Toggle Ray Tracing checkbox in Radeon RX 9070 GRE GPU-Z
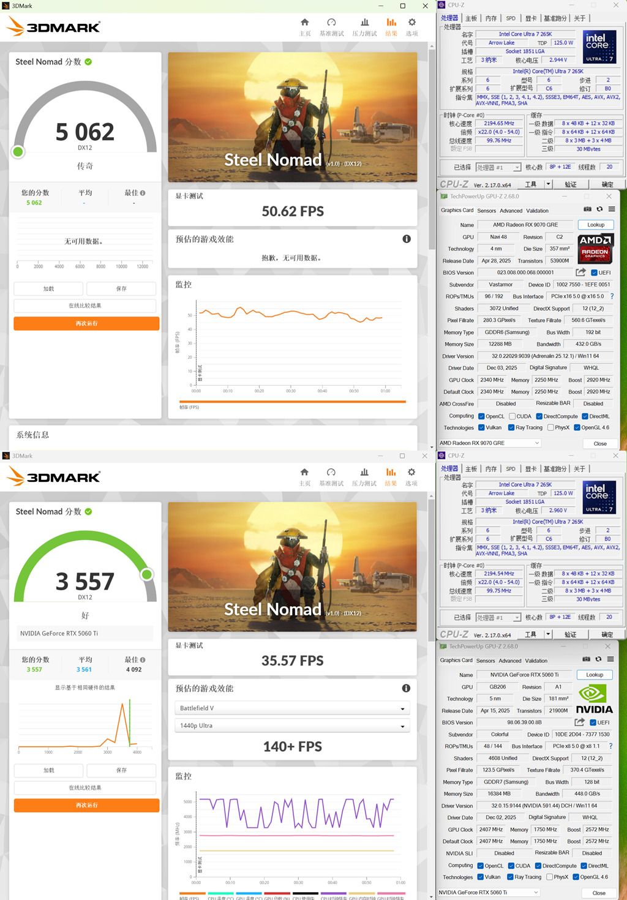The width and height of the screenshot is (627, 900). tap(511, 428)
